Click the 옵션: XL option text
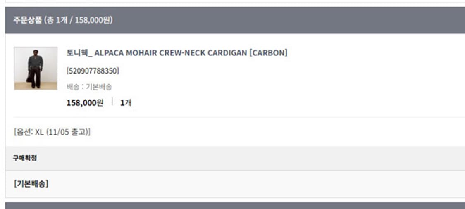The width and height of the screenshot is (465, 209). (29, 133)
